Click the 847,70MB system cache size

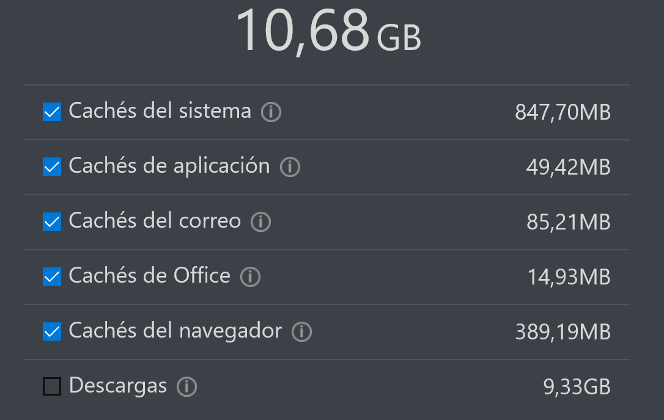(563, 112)
